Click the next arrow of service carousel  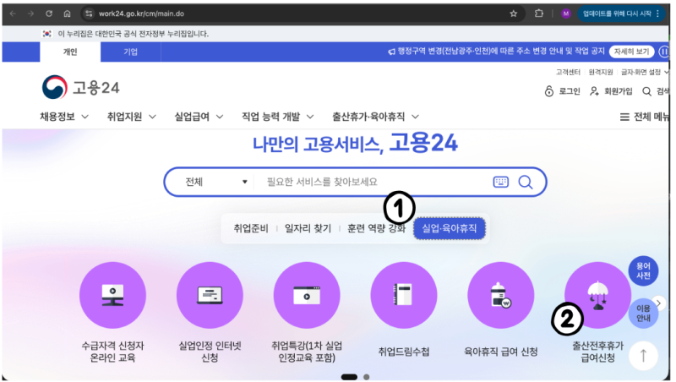659,303
